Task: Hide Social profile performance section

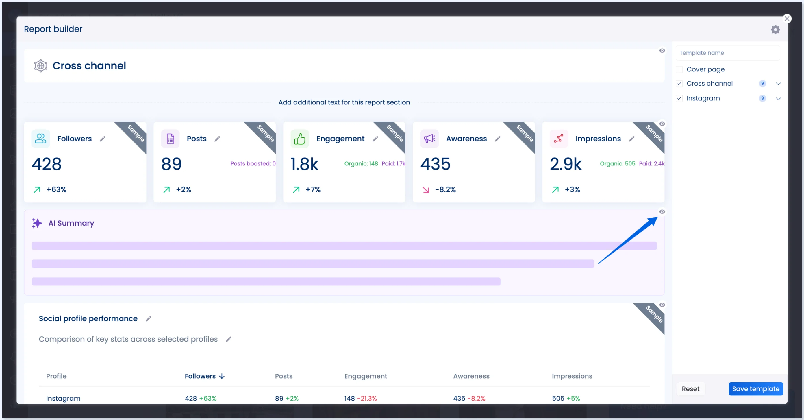Action: click(662, 305)
